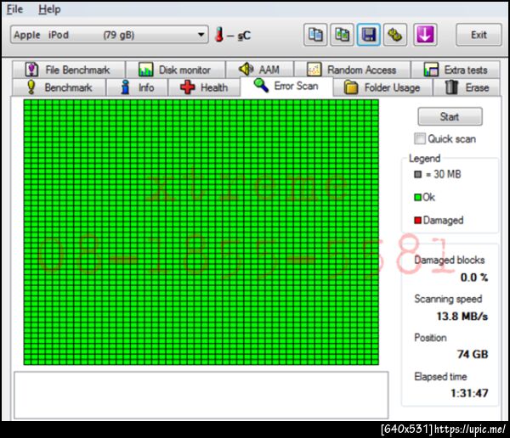Switch to the Random Access tab

coord(352,70)
